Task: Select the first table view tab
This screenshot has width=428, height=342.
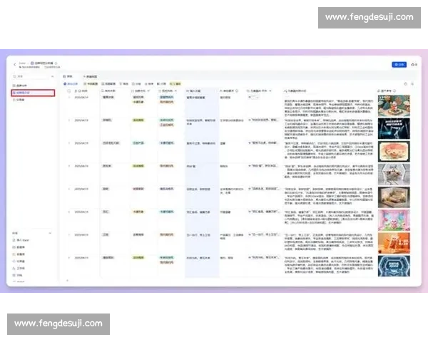Action: 68,76
